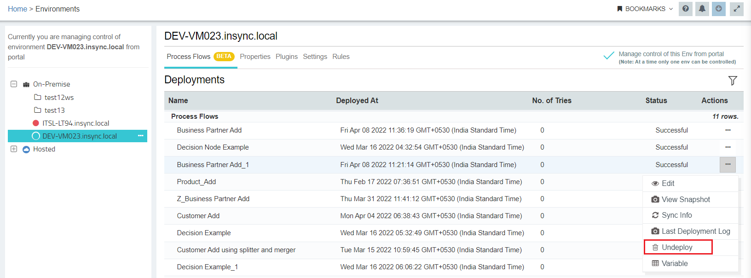
Task: Choose View Snapshot from the actions menu
Action: (690, 199)
